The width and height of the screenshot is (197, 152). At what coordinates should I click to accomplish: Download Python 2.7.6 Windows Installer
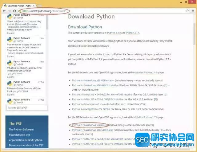coord(89,125)
